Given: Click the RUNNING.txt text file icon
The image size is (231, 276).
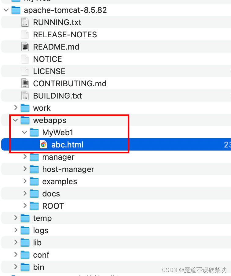Looking at the screenshot, I should point(25,22).
